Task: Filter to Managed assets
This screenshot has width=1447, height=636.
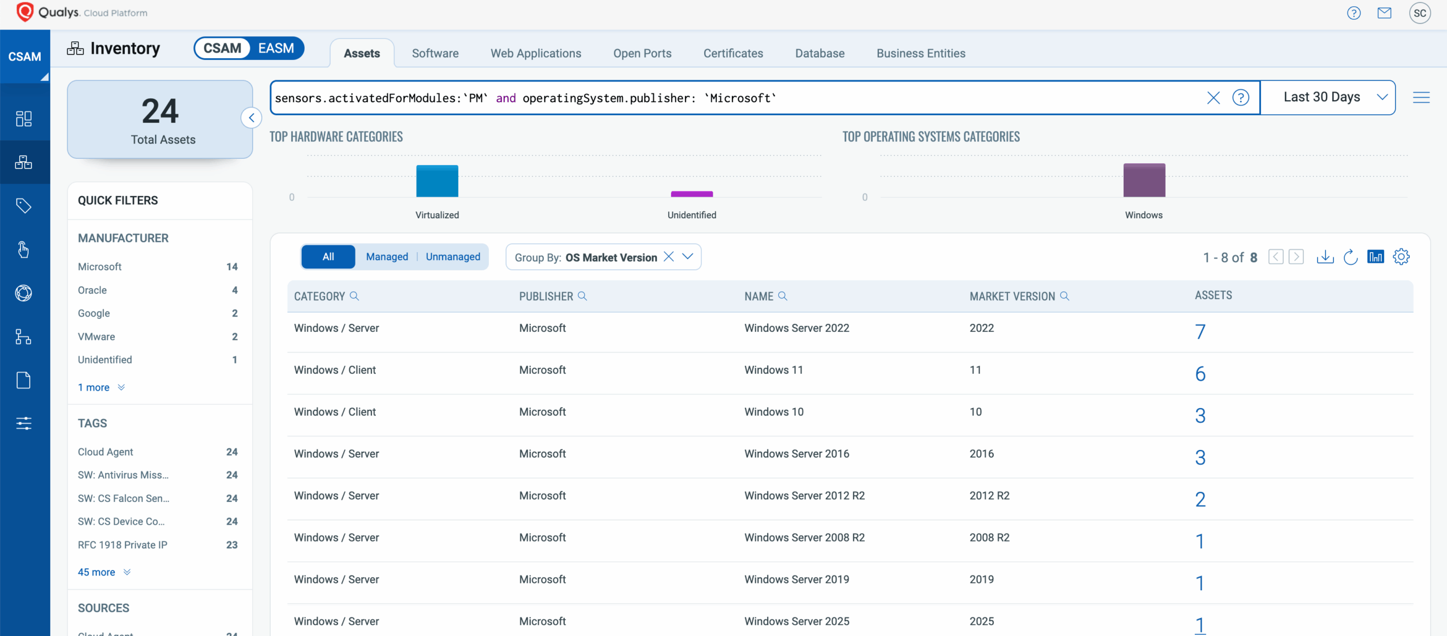Action: [x=387, y=257]
